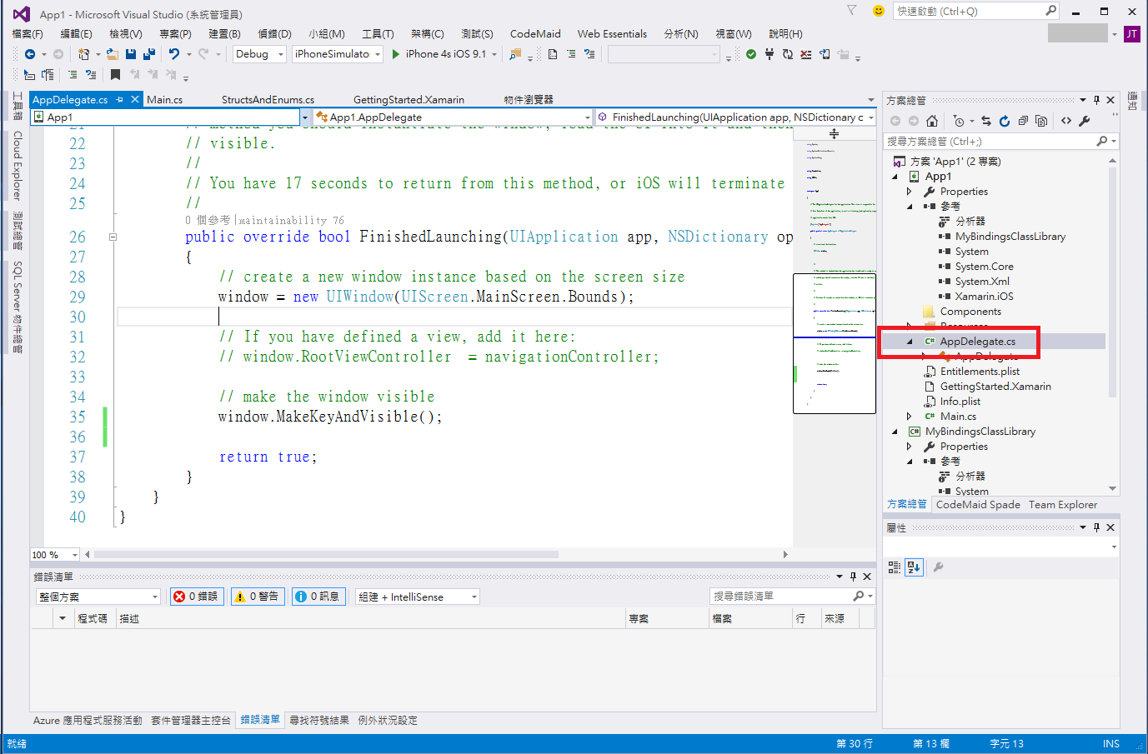Screen dimensions: 1148x754
Task: Select the Components folder
Action: (x=970, y=312)
